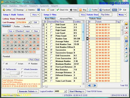Click the open folder icon in Tickets Store sidebar
Screen dimensions: 130x98
(126, 37)
